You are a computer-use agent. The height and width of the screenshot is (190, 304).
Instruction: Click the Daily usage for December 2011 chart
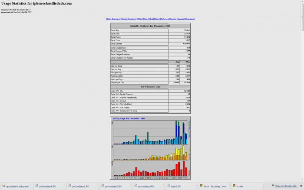150,148
